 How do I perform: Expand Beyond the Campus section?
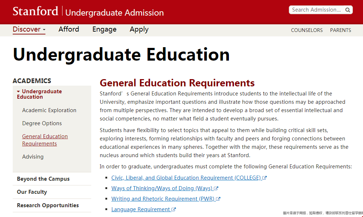click(x=43, y=179)
